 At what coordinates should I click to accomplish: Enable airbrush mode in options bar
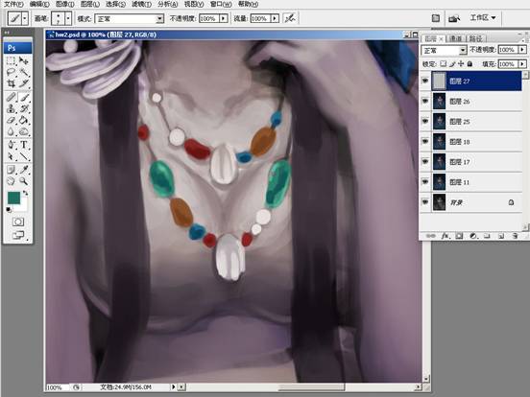pyautogui.click(x=290, y=18)
